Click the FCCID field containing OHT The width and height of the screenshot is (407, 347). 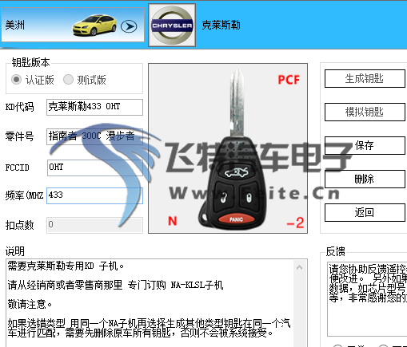95,168
